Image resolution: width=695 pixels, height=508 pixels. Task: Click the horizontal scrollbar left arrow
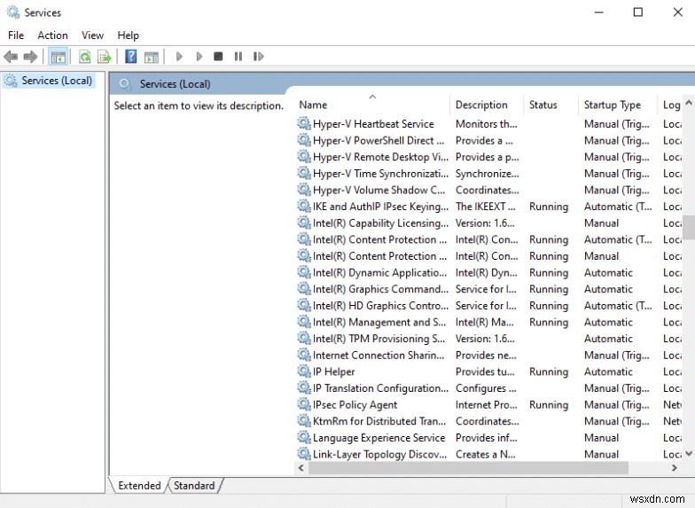(301, 468)
